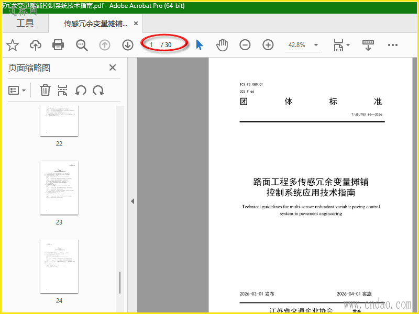Click the 团体标准 heading in the document
The image size is (419, 314).
311,102
